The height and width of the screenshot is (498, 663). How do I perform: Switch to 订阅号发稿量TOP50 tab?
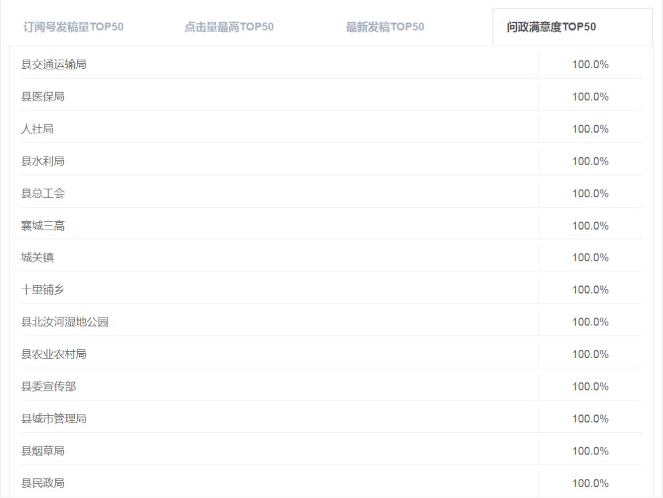(73, 27)
